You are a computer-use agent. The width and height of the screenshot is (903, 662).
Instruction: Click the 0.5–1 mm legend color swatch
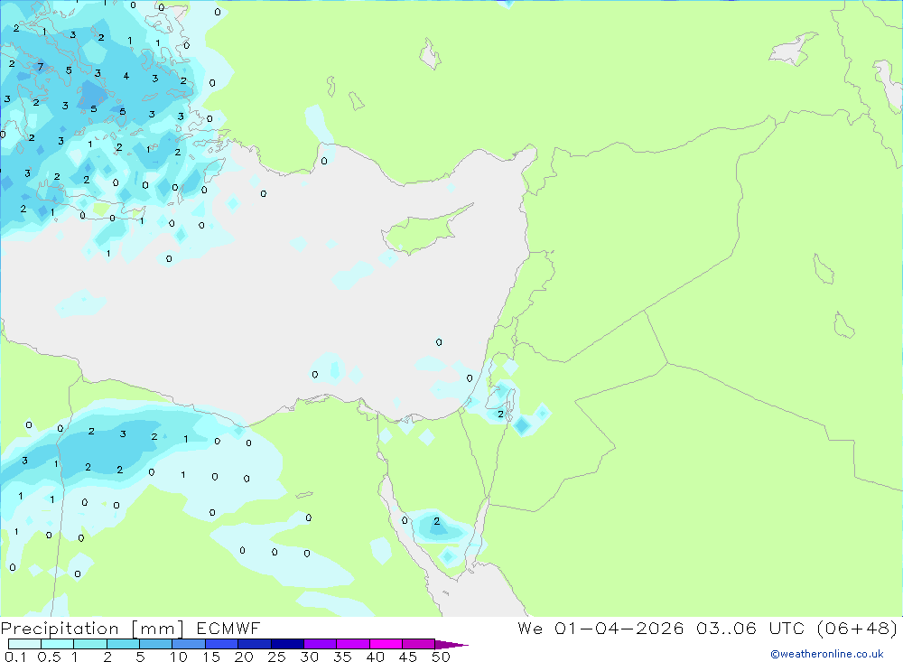click(x=58, y=644)
